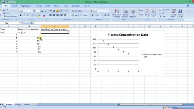Click the Delete cells button
194x109 pixels.
pyautogui.click(x=147, y=13)
